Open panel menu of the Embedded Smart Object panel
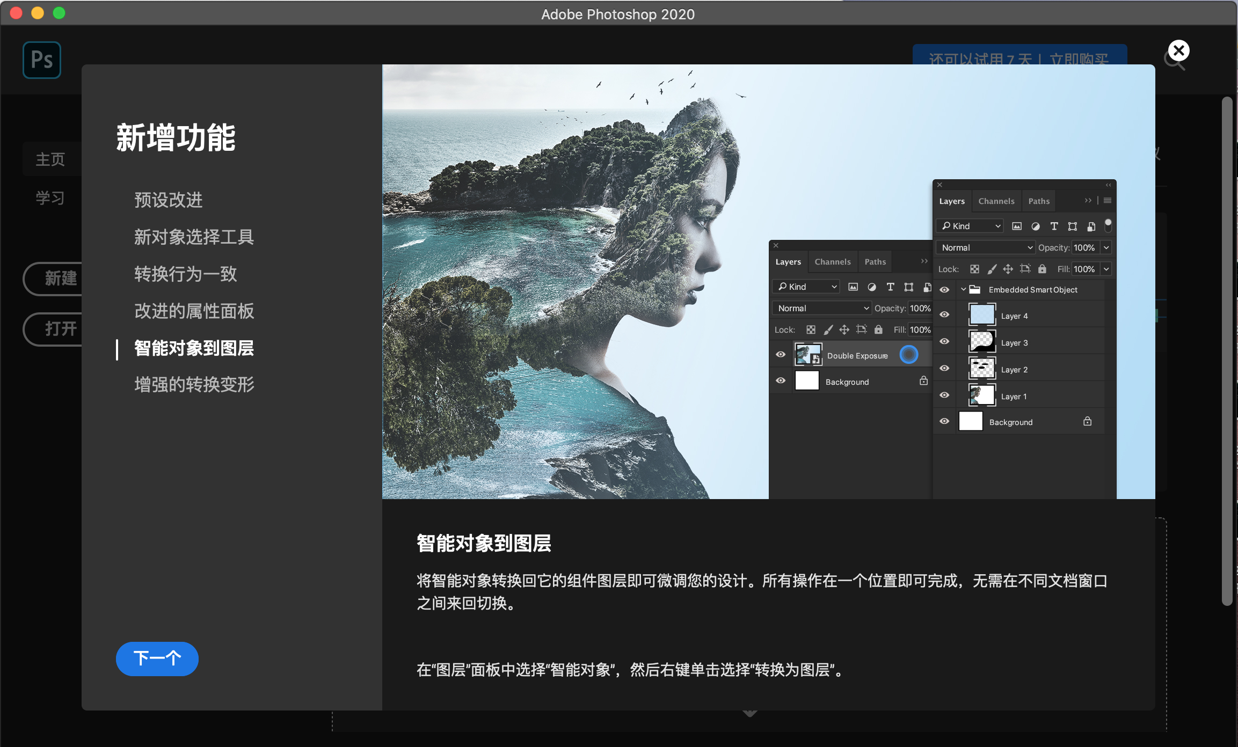The width and height of the screenshot is (1238, 747). coord(1108,201)
